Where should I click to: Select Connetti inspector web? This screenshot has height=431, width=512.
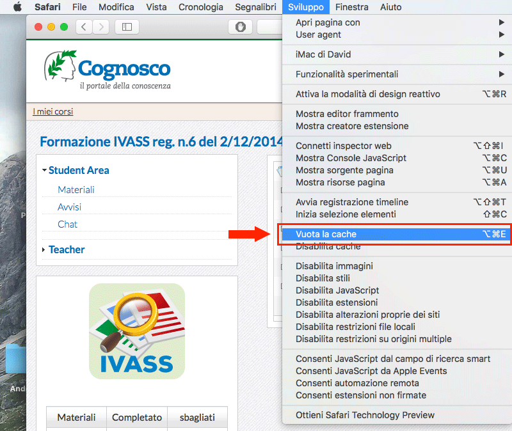click(x=397, y=146)
